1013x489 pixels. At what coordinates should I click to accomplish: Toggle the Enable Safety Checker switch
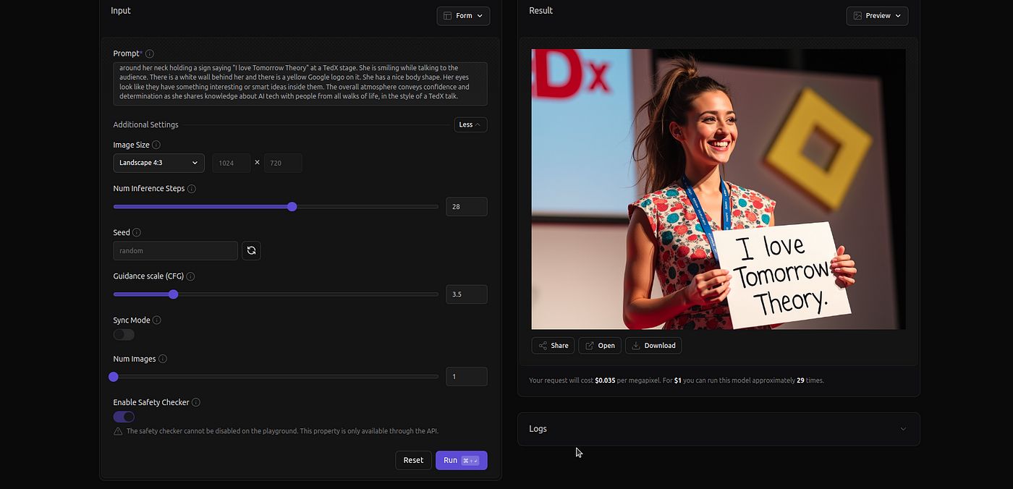pyautogui.click(x=124, y=417)
